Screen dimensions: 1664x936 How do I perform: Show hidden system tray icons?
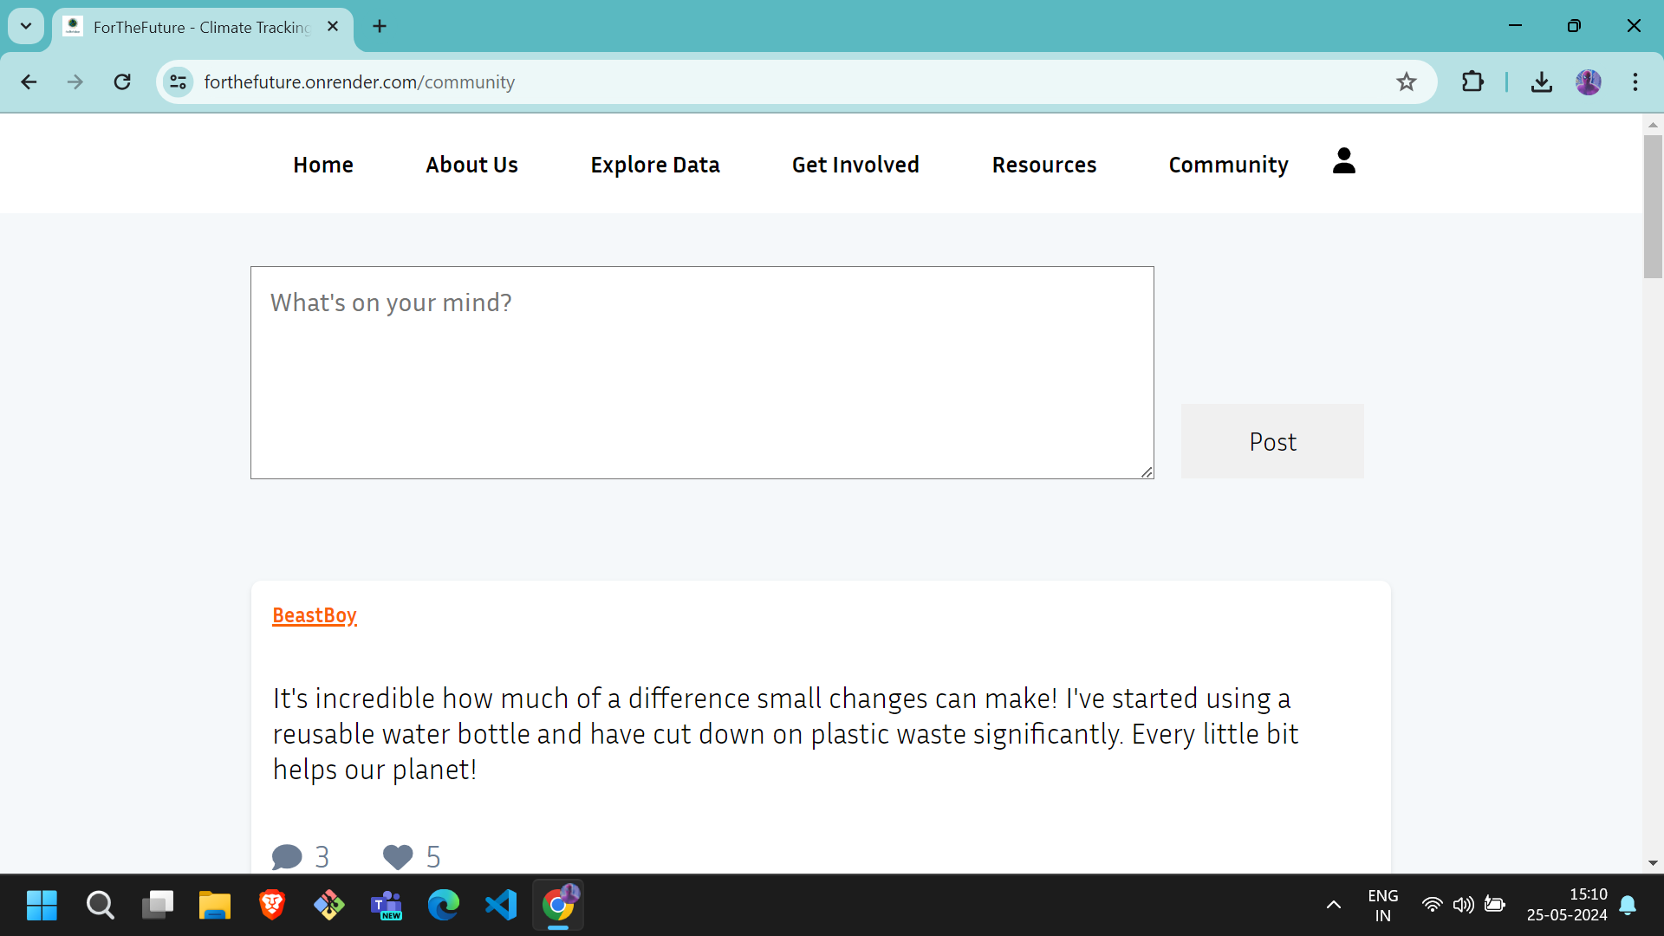pyautogui.click(x=1333, y=906)
